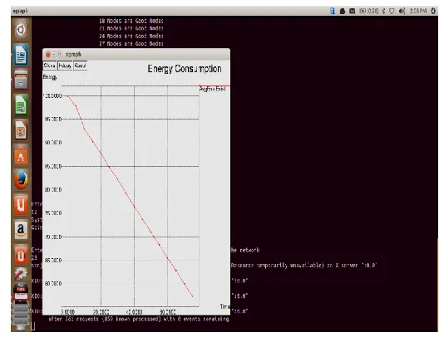This screenshot has width=439, height=337.
Task: Click the 'after 861 requests' terminal line
Action: (139, 319)
